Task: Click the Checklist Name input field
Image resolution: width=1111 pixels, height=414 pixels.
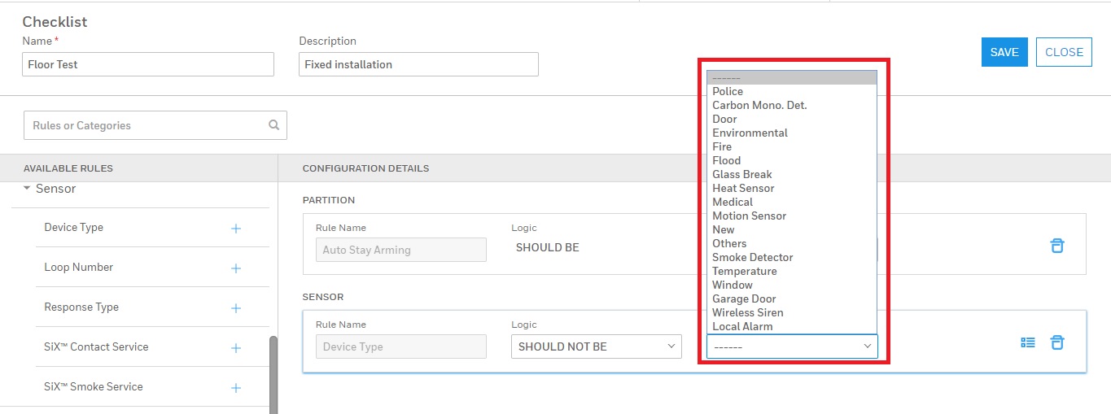Action: tap(147, 64)
